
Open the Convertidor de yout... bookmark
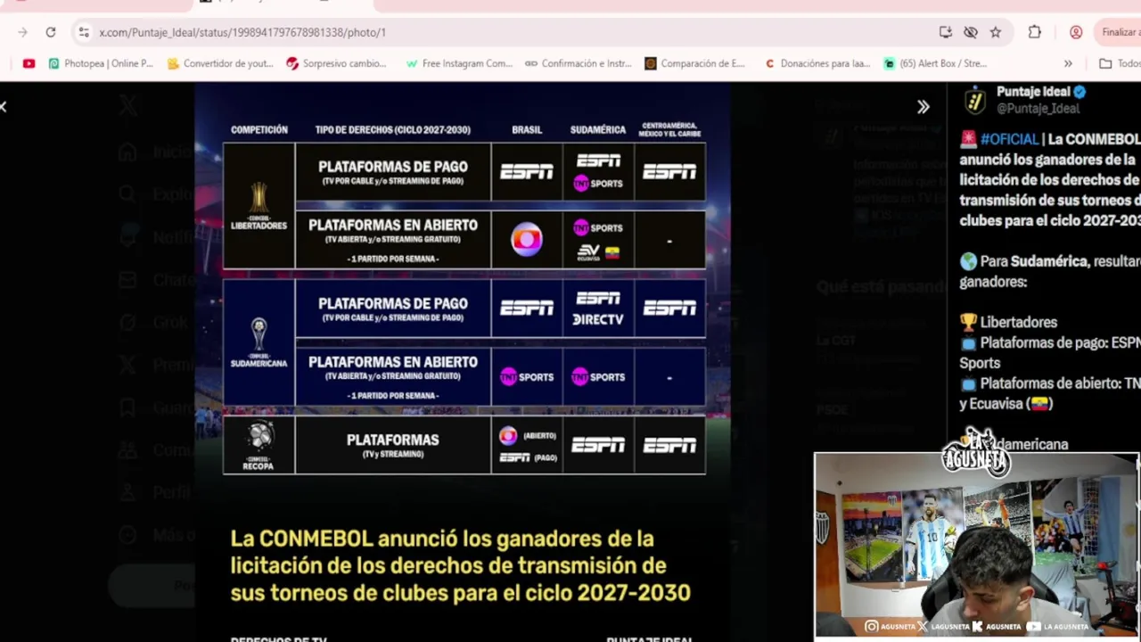coord(220,63)
